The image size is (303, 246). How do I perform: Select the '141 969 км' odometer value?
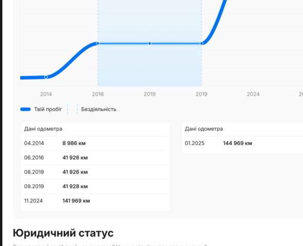tap(76, 201)
